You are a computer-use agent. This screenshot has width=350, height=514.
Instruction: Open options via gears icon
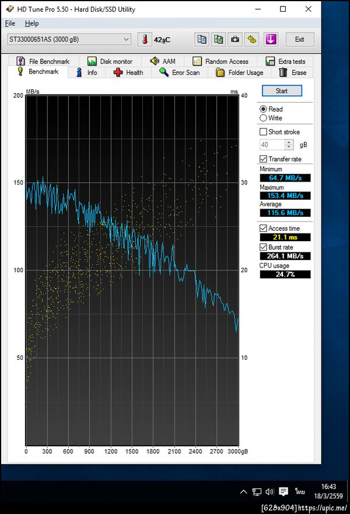pos(252,39)
